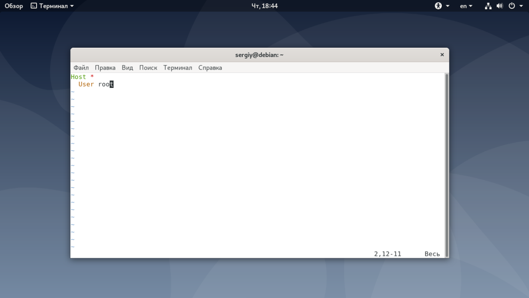Click the terminal icon beside Терминал label
The width and height of the screenshot is (529, 298).
pyautogui.click(x=34, y=6)
